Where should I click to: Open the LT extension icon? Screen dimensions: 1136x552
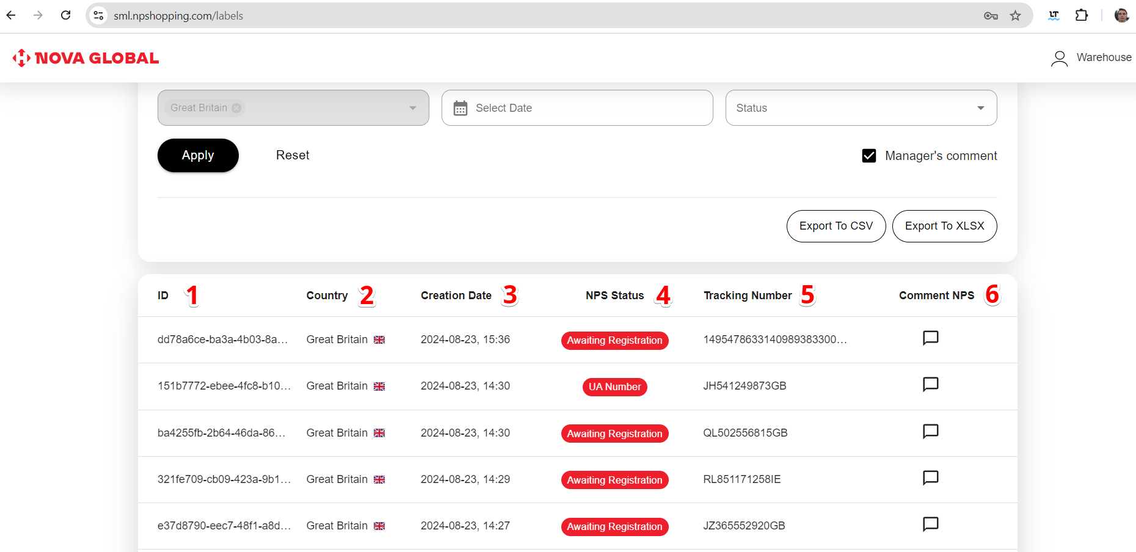pyautogui.click(x=1054, y=15)
